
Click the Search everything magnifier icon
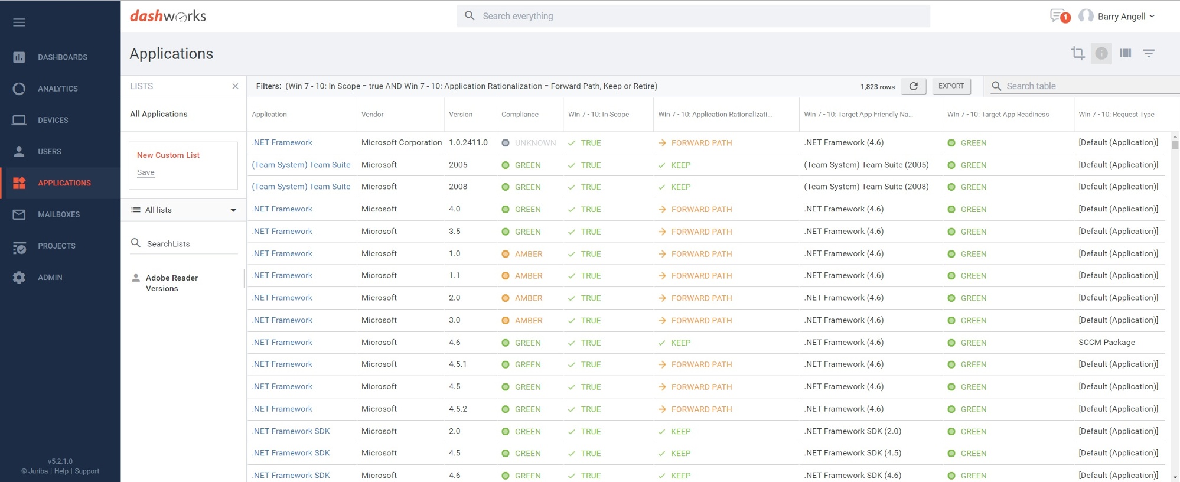click(470, 16)
